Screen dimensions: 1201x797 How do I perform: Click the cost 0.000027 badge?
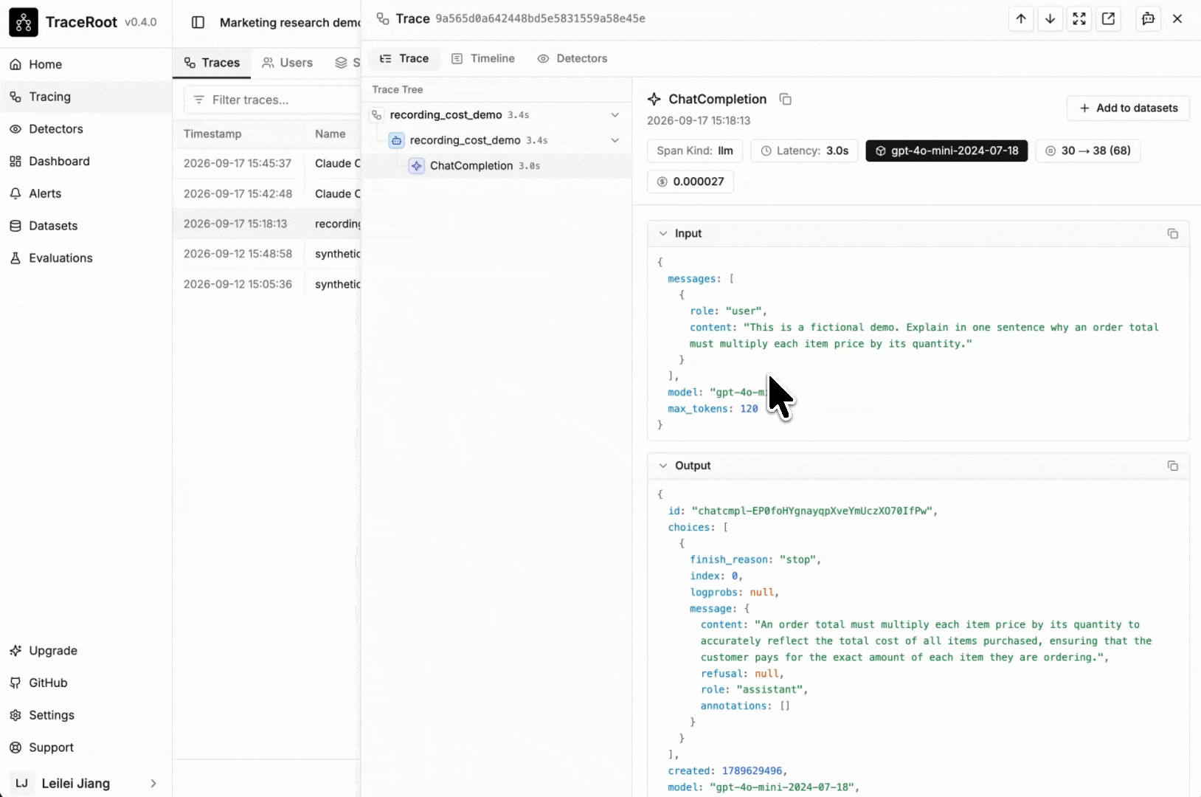coord(691,182)
